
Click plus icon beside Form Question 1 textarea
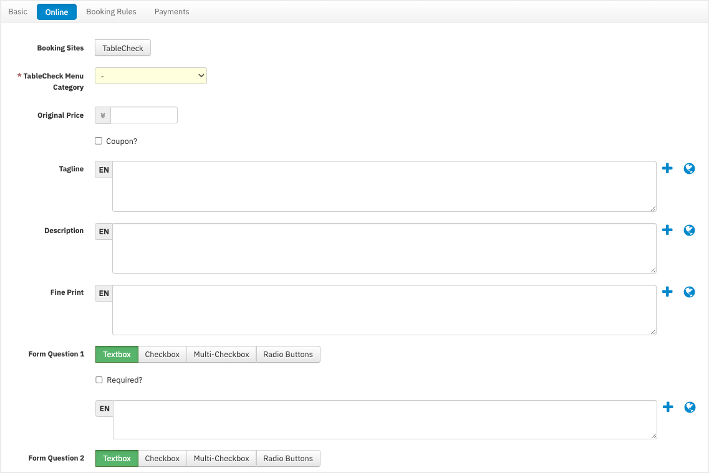[668, 407]
